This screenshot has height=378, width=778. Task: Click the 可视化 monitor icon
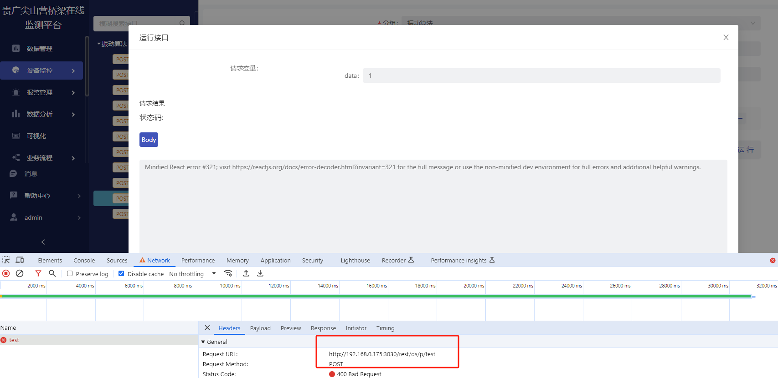16,136
